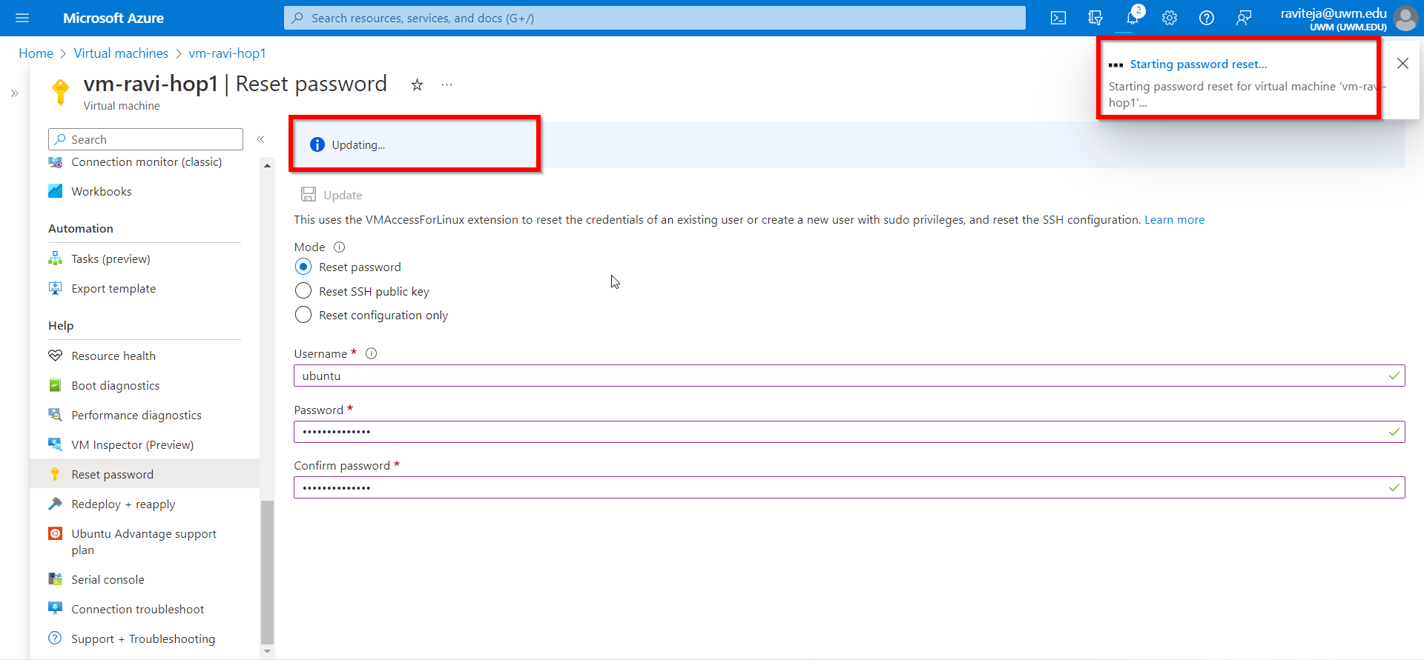Screen dimensions: 1424x660
Task: Favorite this page with the star icon
Action: (417, 84)
